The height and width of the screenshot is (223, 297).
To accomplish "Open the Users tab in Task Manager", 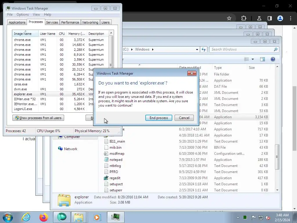I will [x=105, y=22].
